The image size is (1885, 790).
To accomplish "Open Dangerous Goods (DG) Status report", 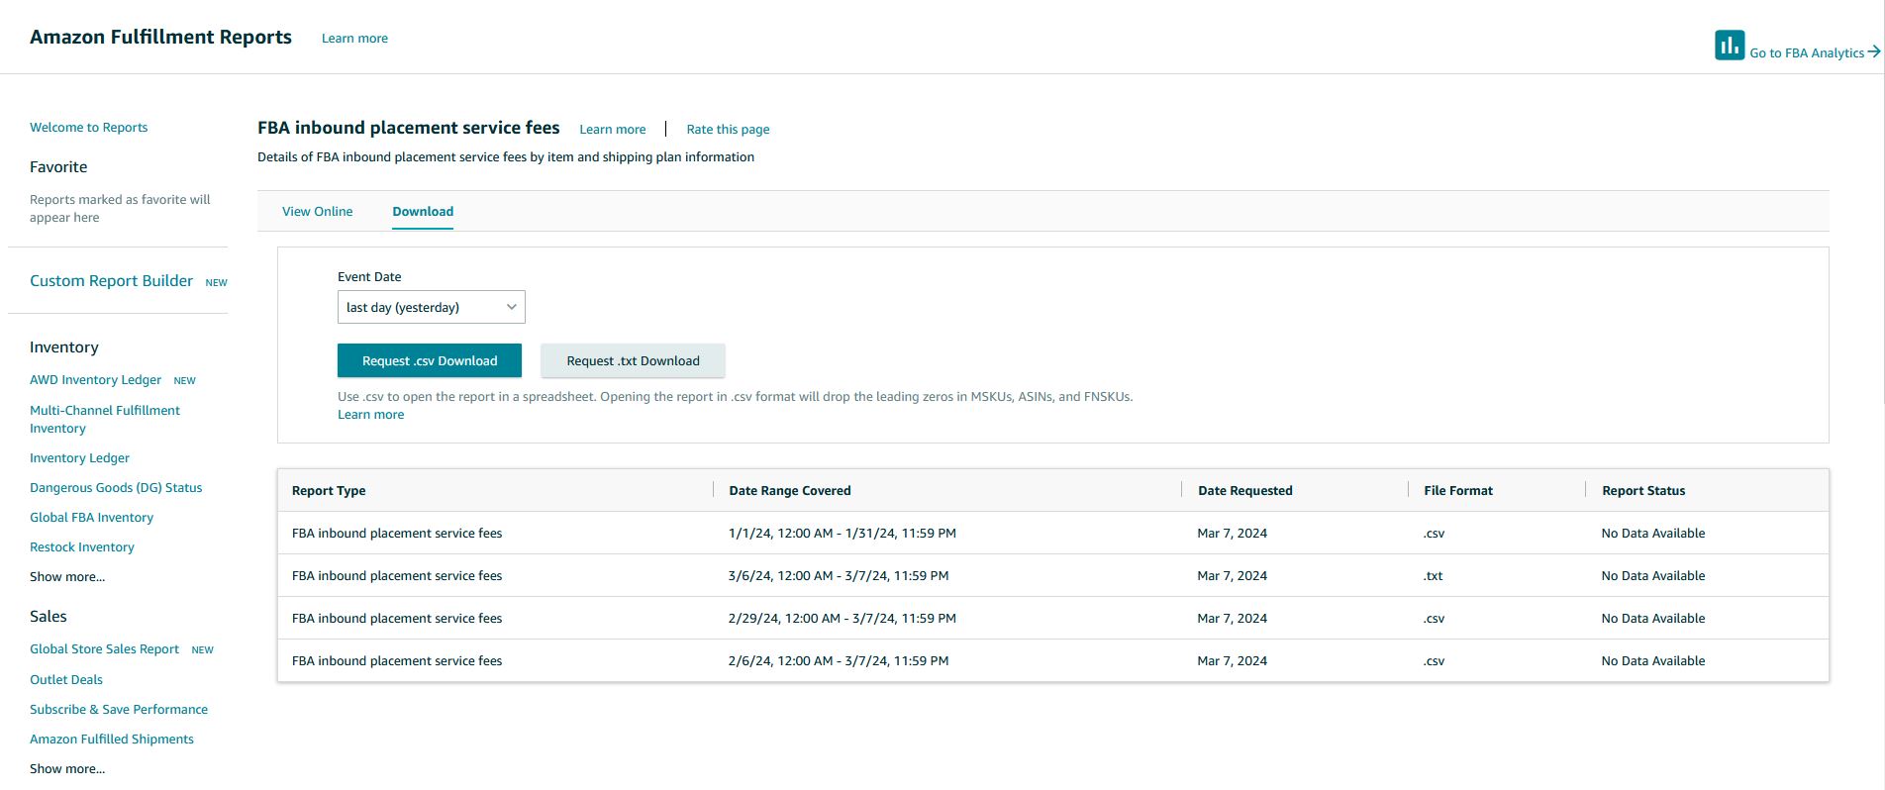I will (116, 488).
